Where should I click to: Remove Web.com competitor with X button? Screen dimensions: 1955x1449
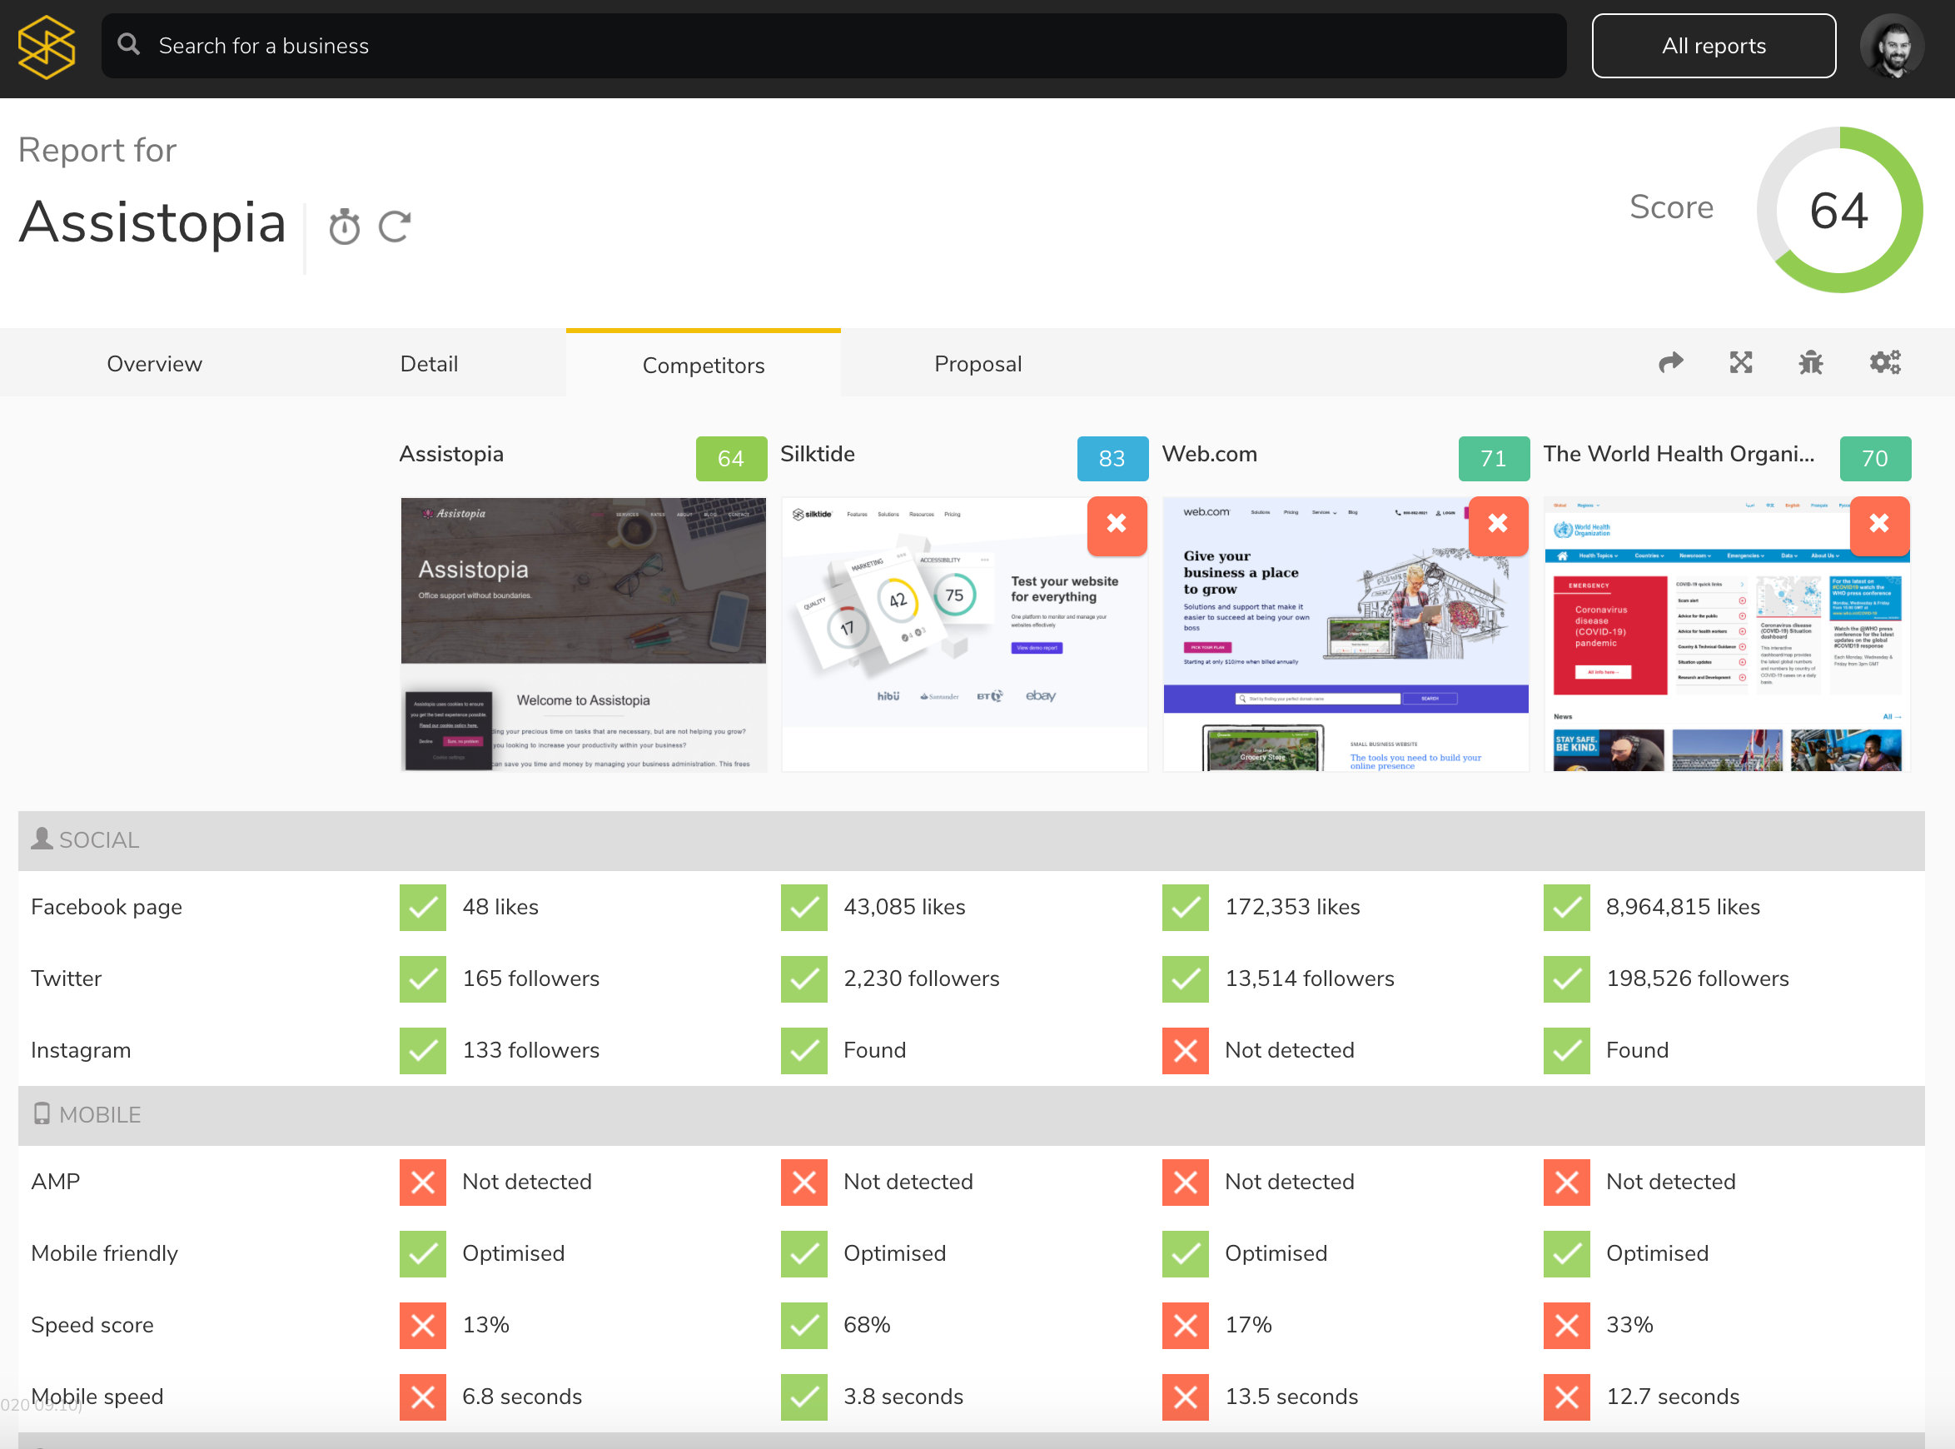[1497, 525]
